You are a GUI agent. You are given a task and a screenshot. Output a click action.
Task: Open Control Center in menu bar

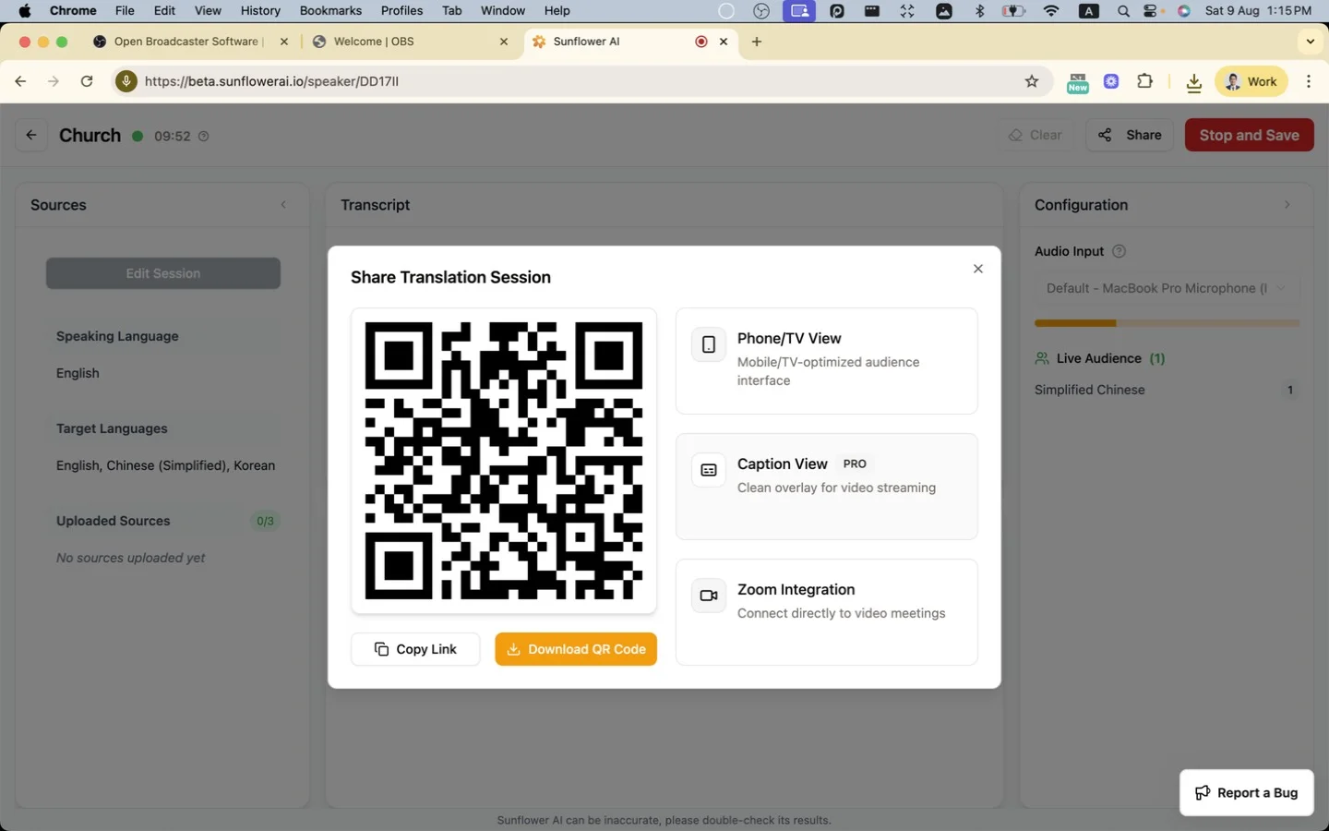tap(1152, 11)
